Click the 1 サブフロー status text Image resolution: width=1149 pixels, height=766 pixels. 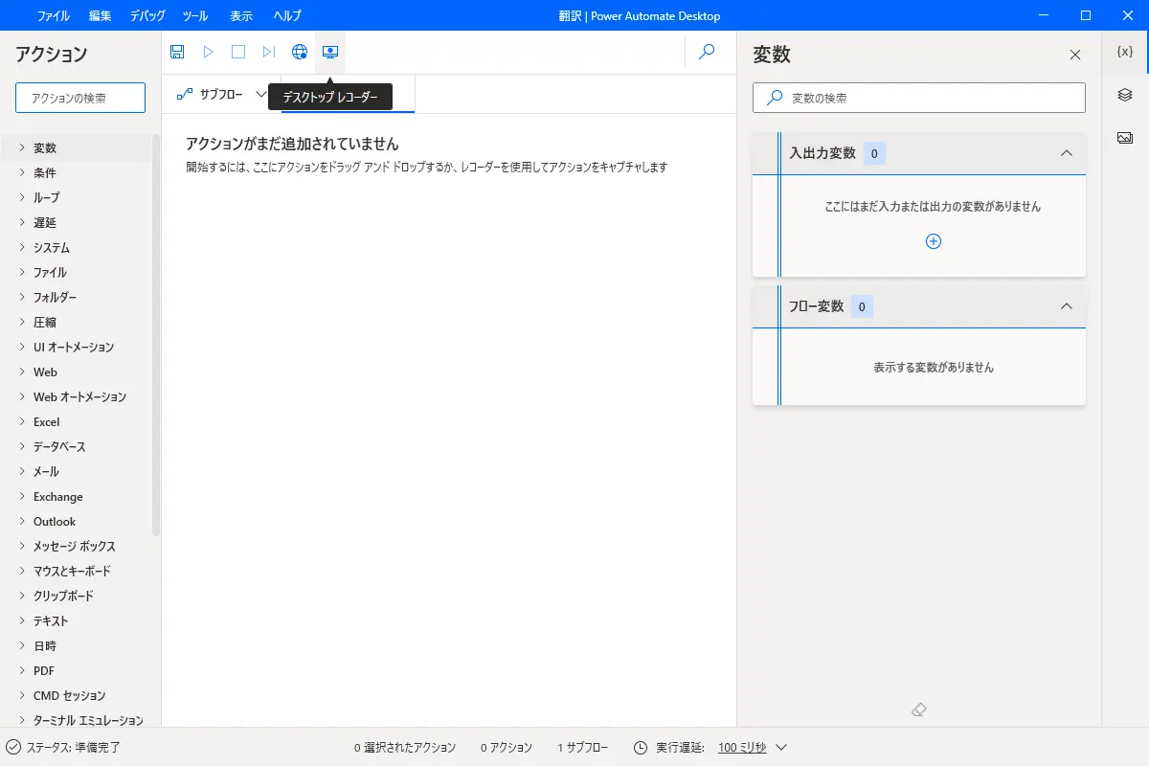pos(583,747)
